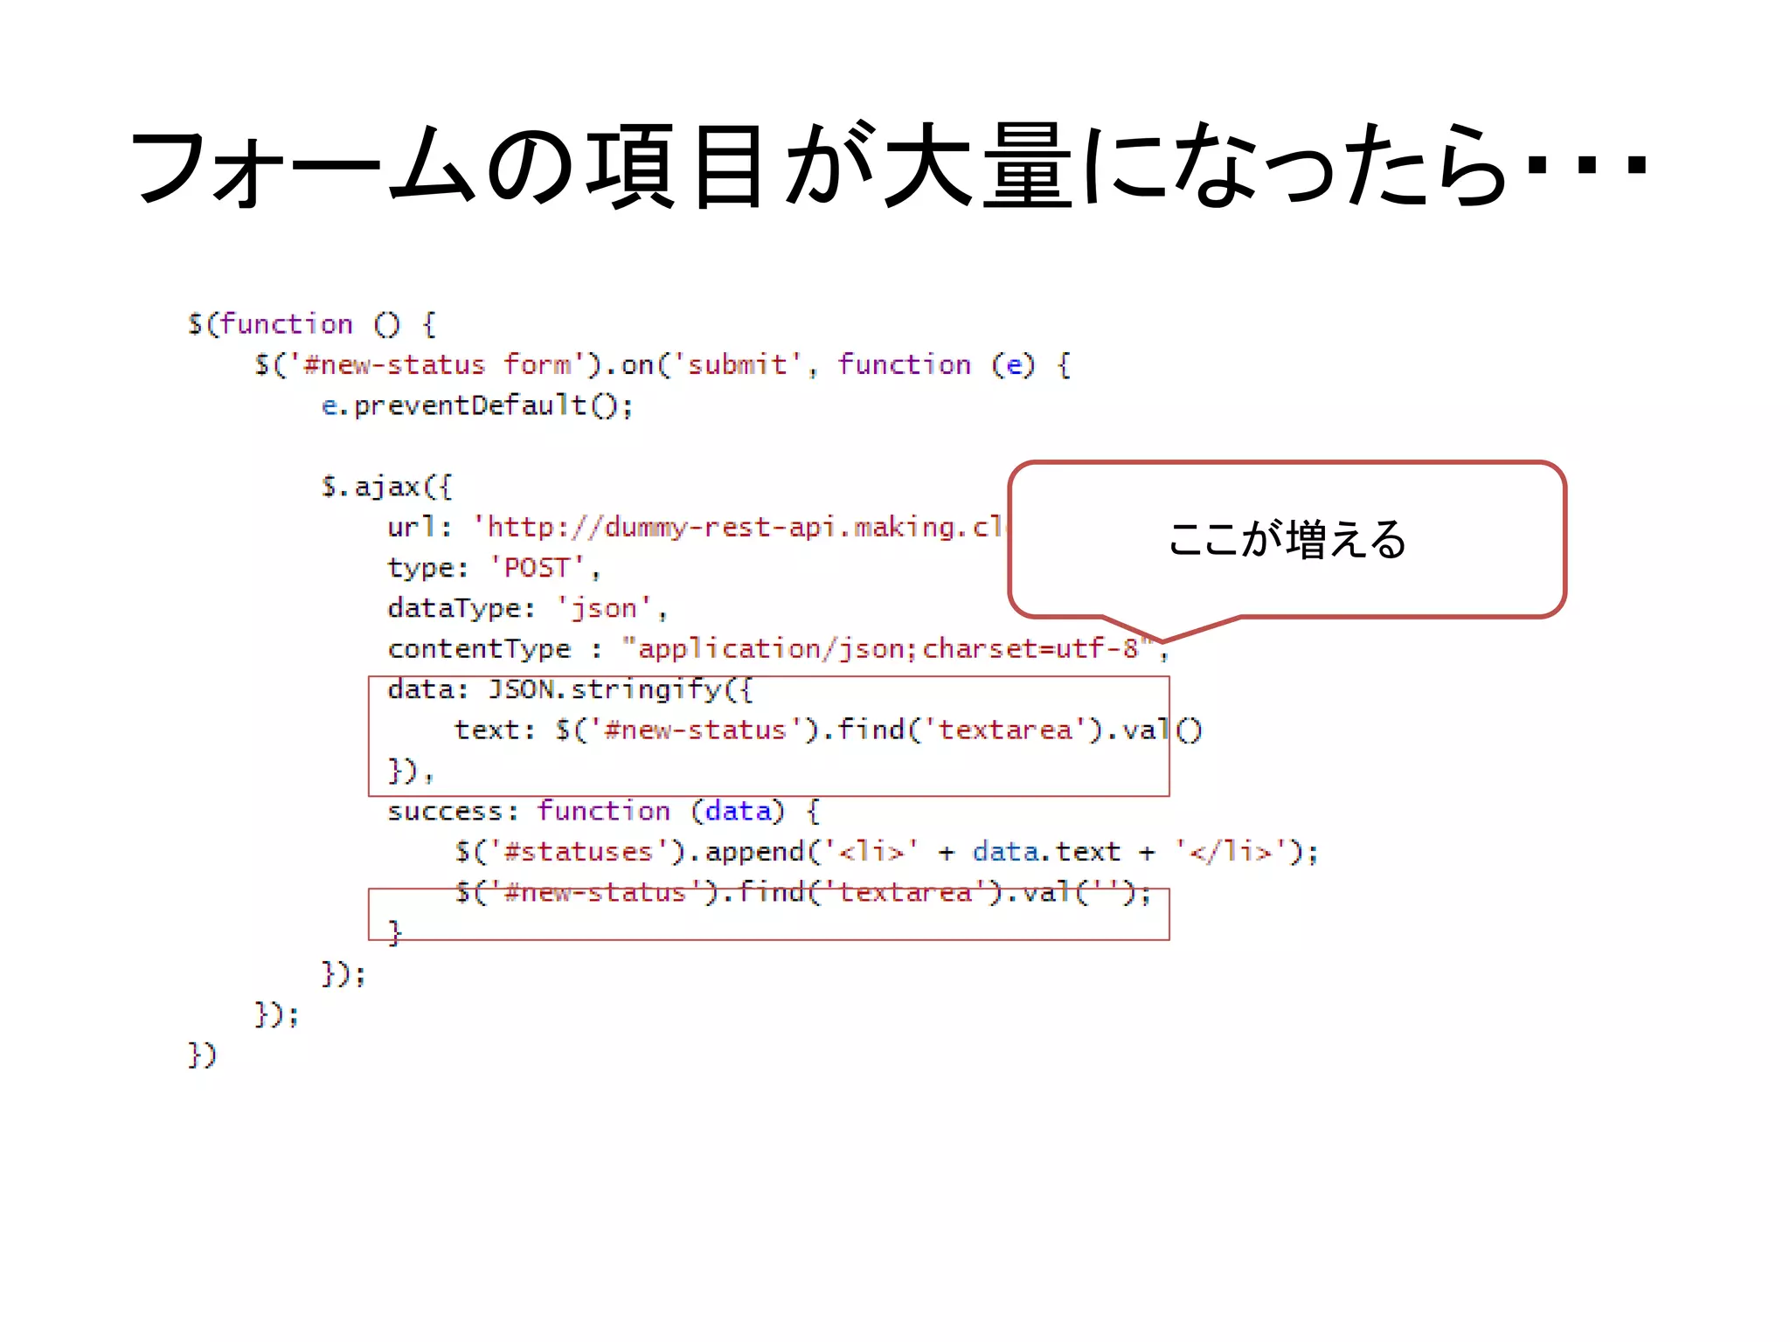Click the contentType application/json line

coord(778,648)
